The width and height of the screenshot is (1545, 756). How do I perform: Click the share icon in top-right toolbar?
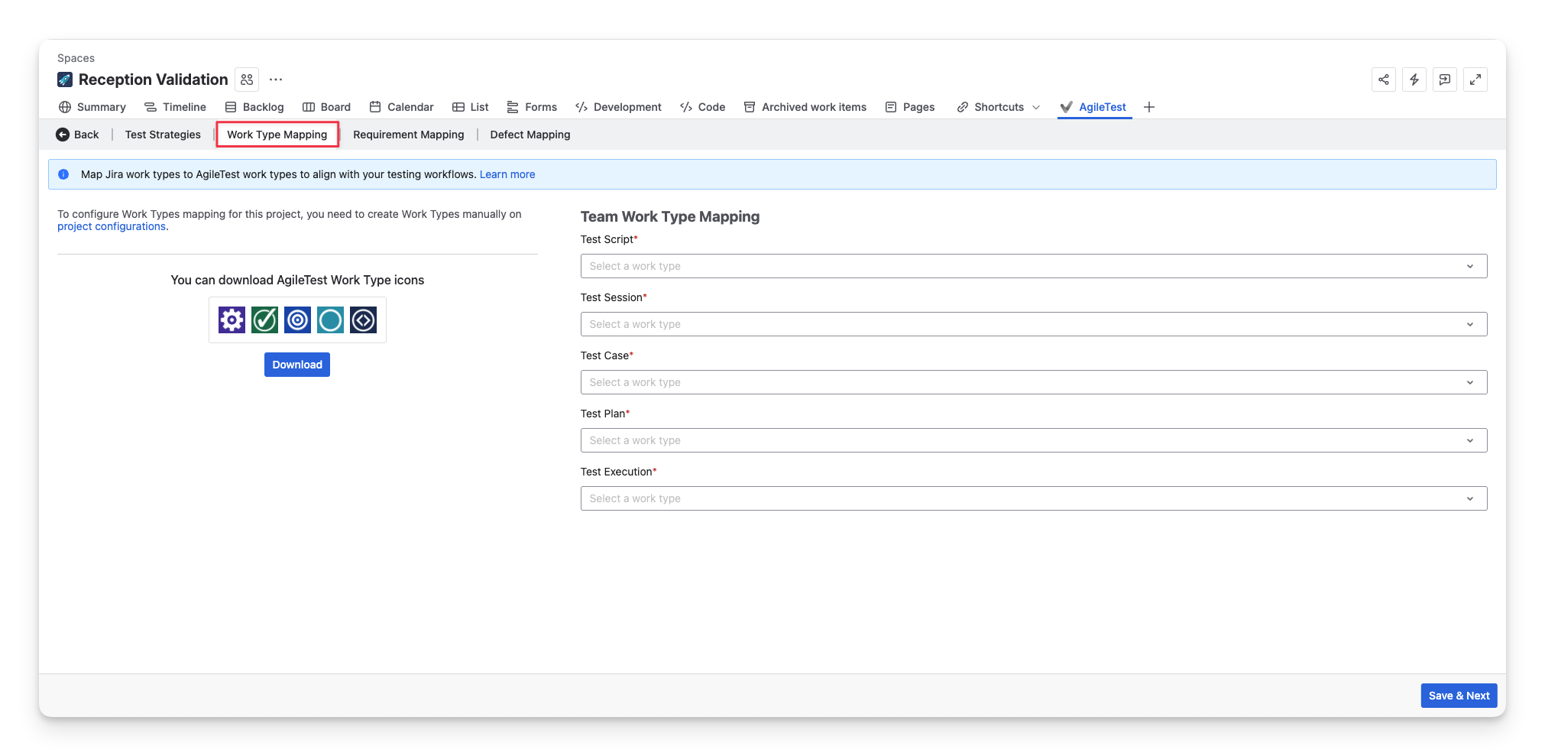pyautogui.click(x=1383, y=79)
